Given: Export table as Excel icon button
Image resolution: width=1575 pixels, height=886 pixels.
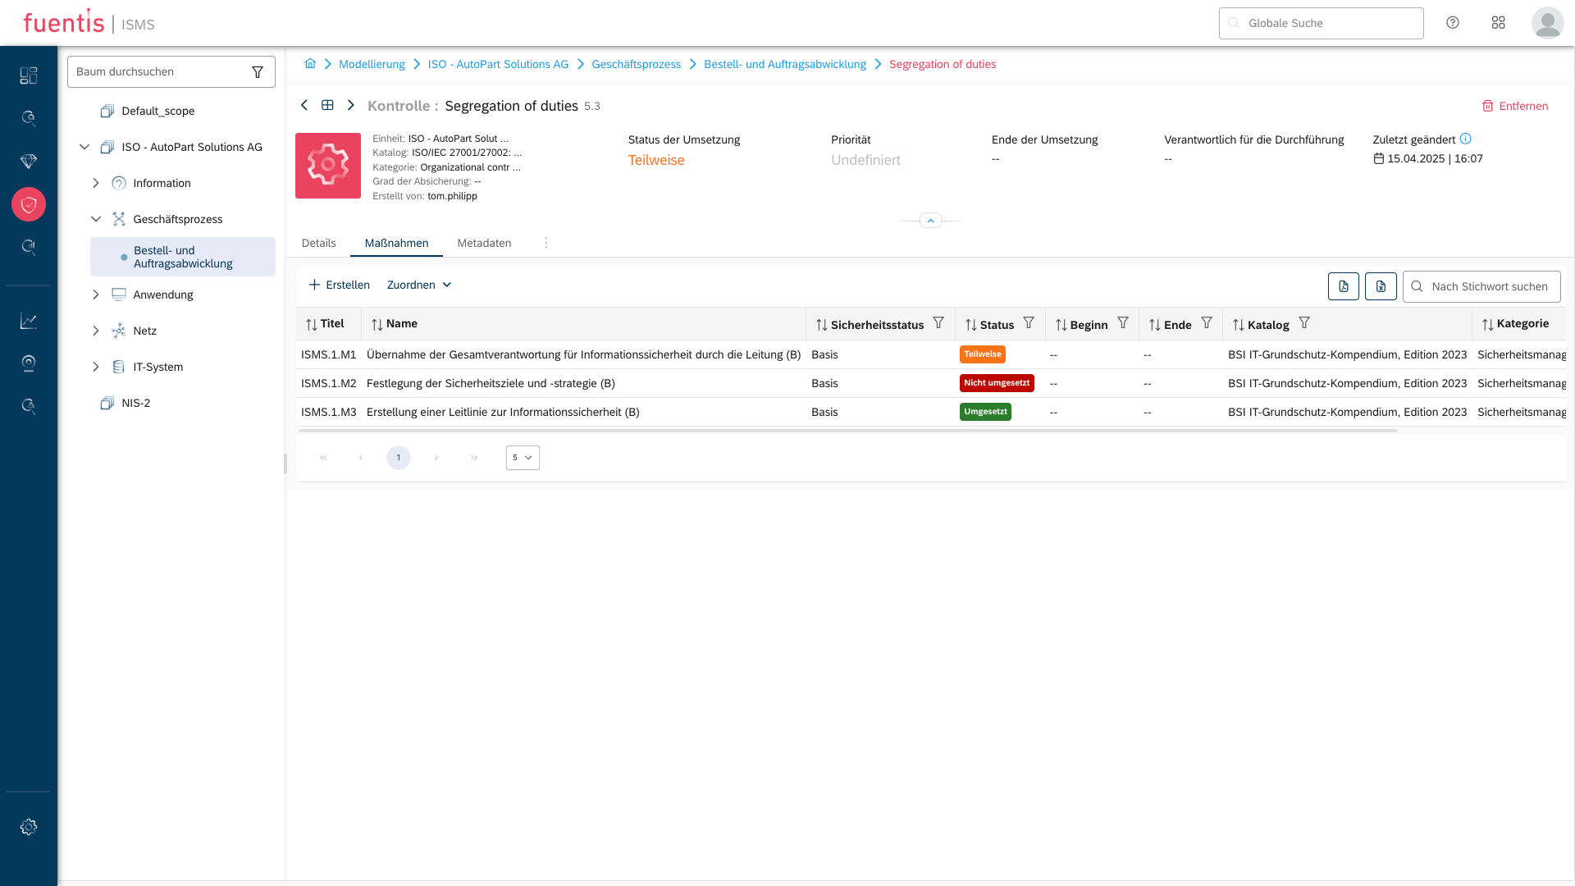Looking at the screenshot, I should click(x=1381, y=286).
